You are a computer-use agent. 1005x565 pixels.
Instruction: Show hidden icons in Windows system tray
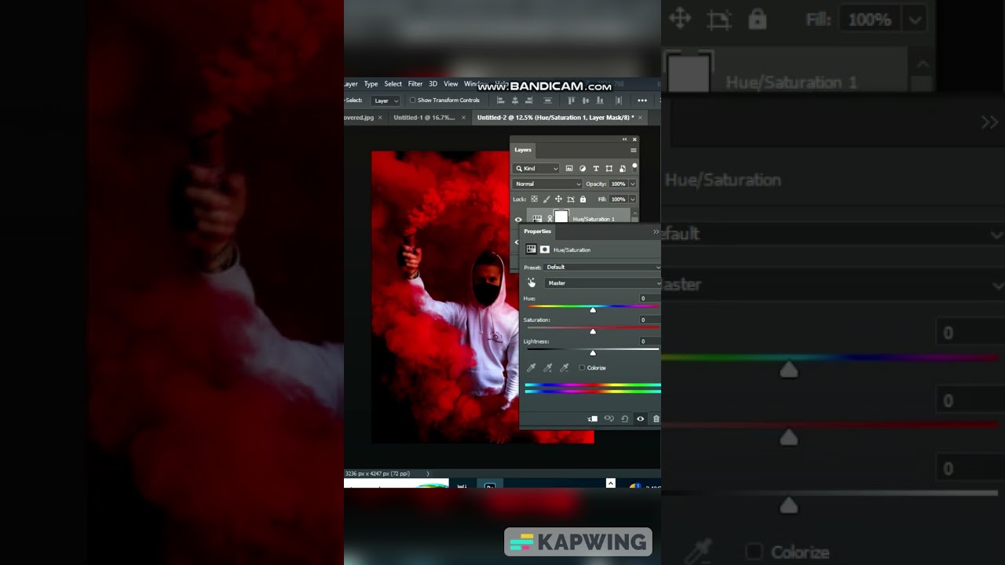[x=611, y=483]
